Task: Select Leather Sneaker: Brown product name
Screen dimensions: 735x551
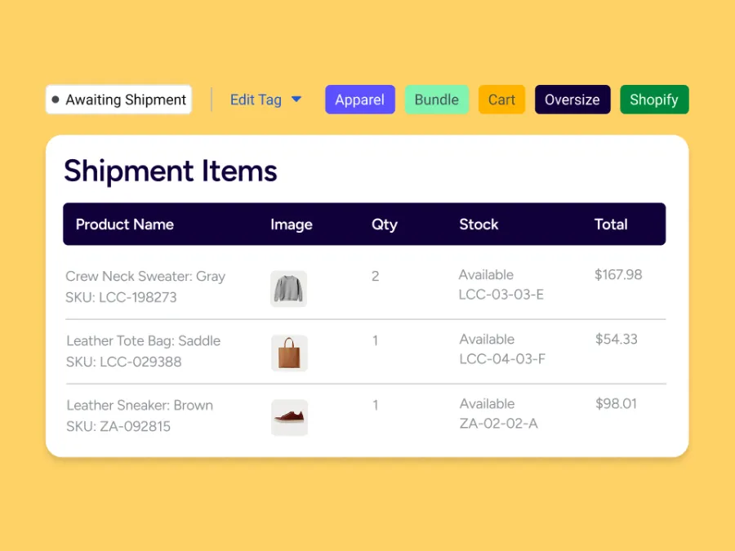Action: tap(140, 405)
